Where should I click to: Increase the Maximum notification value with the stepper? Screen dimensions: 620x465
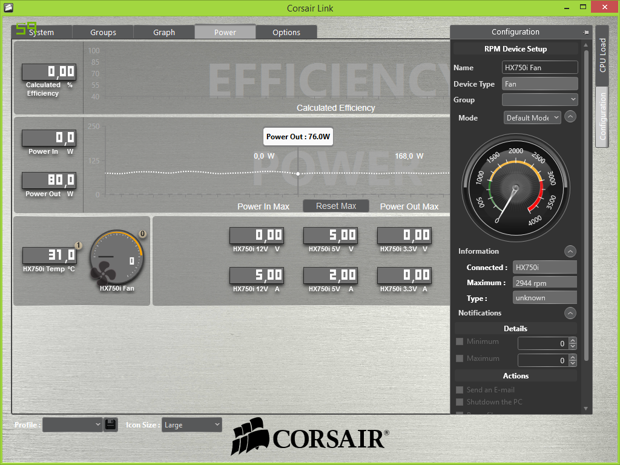coord(572,357)
